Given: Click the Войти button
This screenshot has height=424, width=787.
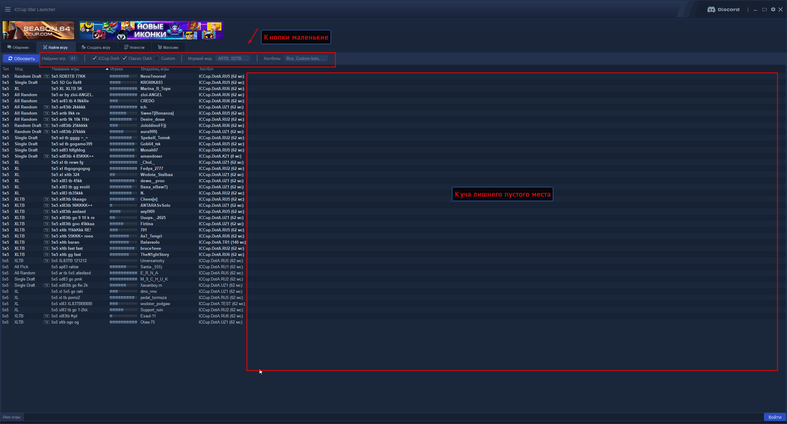Looking at the screenshot, I should [775, 417].
